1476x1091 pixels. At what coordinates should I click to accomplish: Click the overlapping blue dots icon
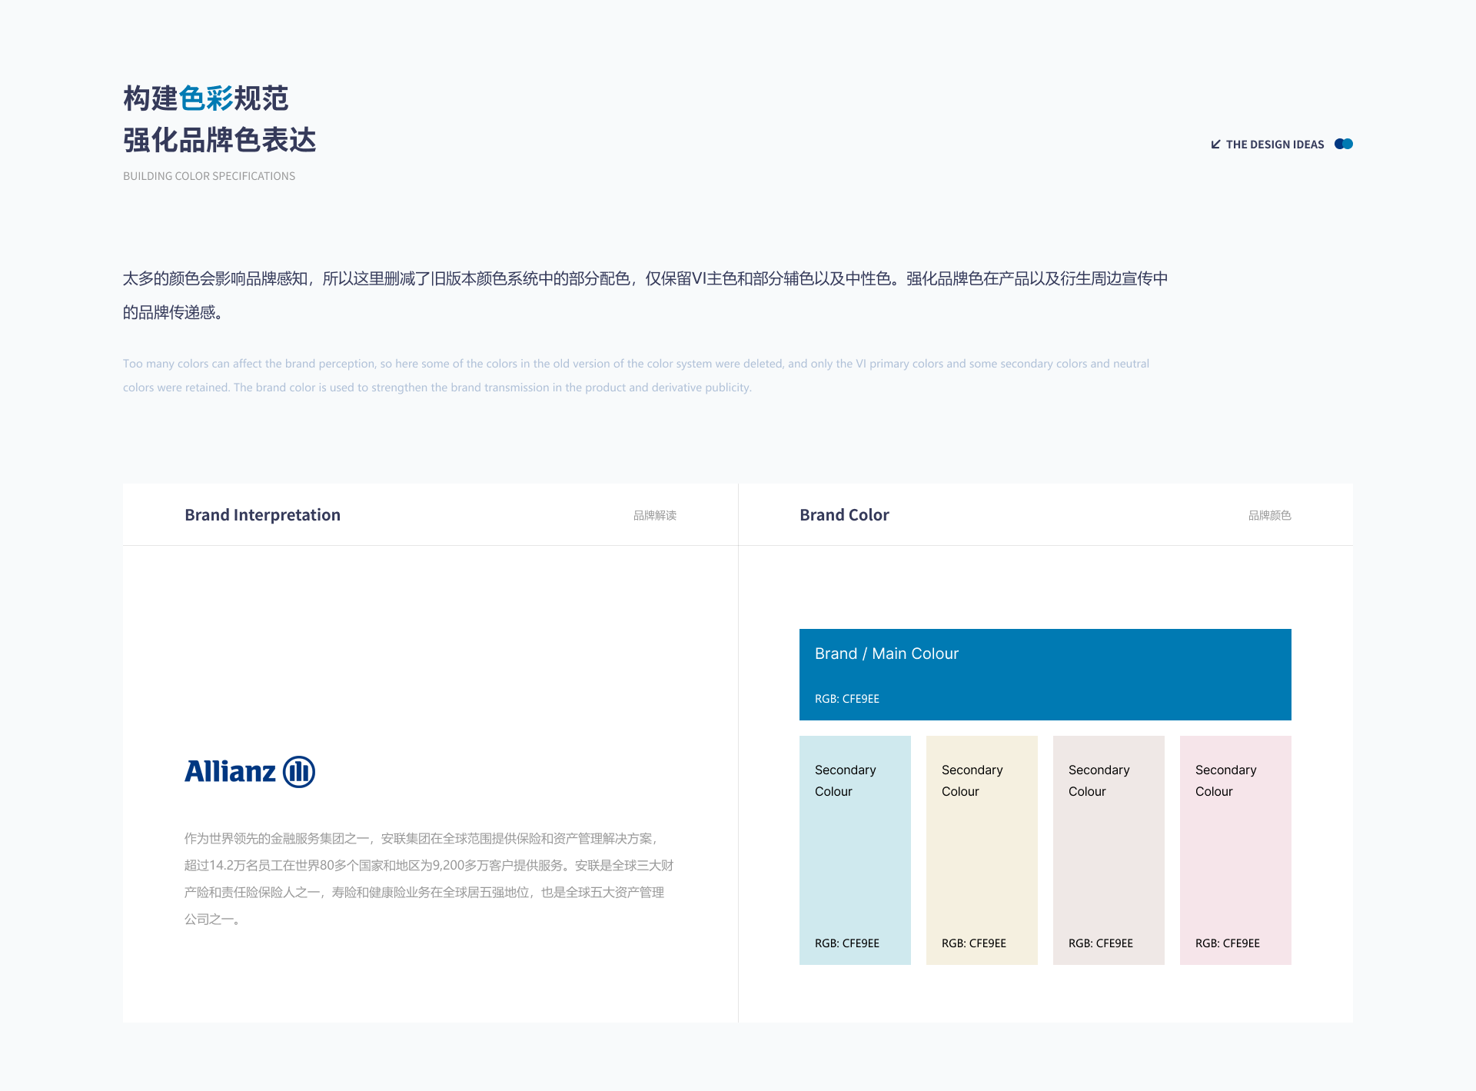coord(1343,144)
